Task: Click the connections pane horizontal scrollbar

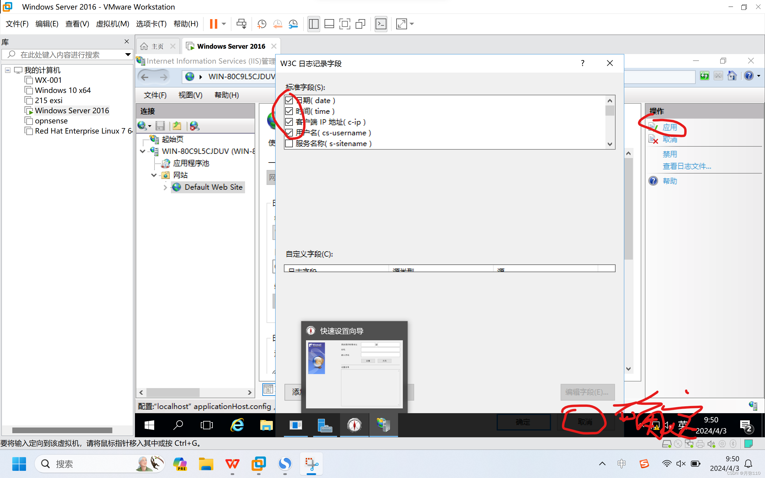Action: click(x=173, y=392)
